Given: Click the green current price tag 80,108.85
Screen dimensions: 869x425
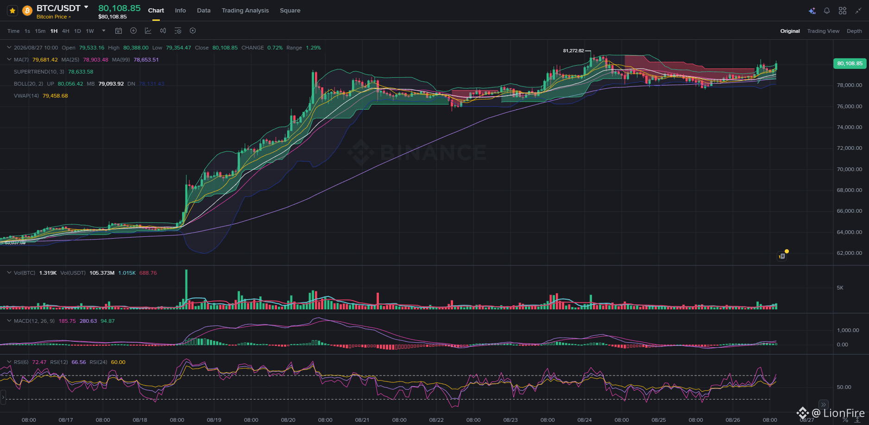Looking at the screenshot, I should pyautogui.click(x=850, y=63).
